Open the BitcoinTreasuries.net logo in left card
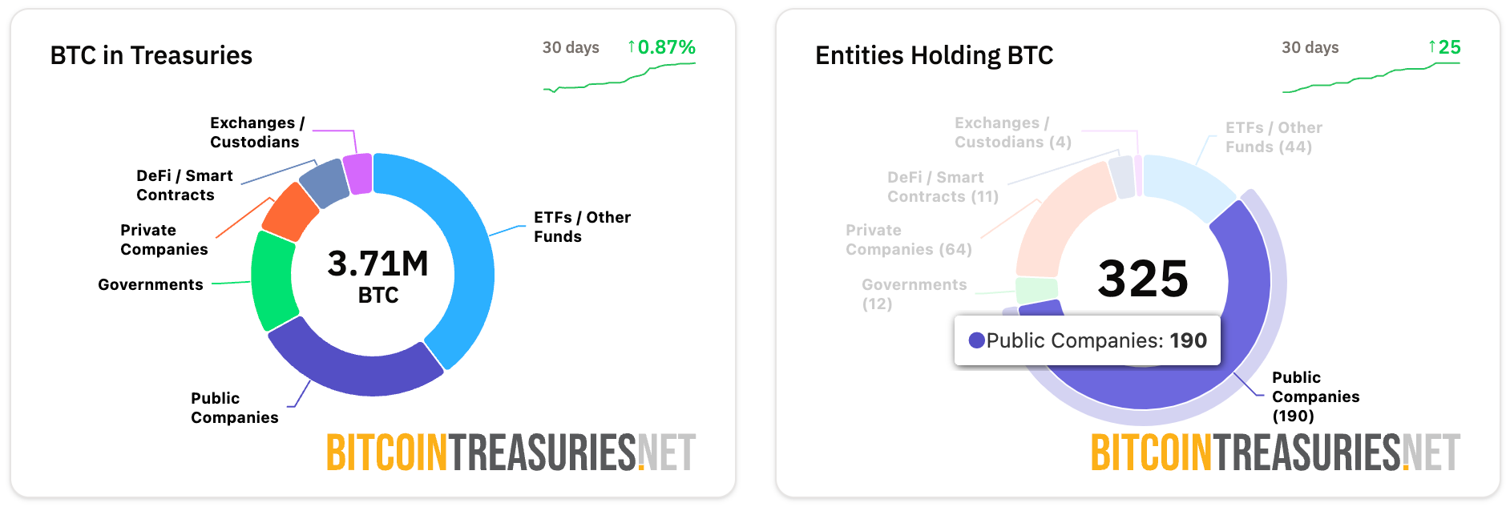Screen dimensions: 1510x511 click(x=511, y=453)
